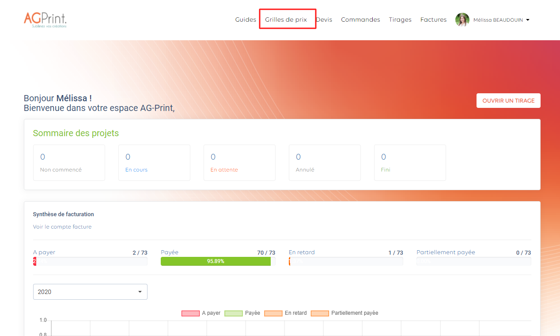Toggle the Payée legend color box
Screen dimensions: 560x336
pos(233,313)
